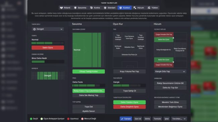
Task: Set width on the Dengeli width bar
Action: click(48, 76)
